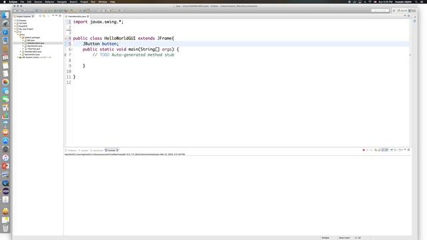Open the Edit menu
427x240 pixels.
[x=29, y=1]
